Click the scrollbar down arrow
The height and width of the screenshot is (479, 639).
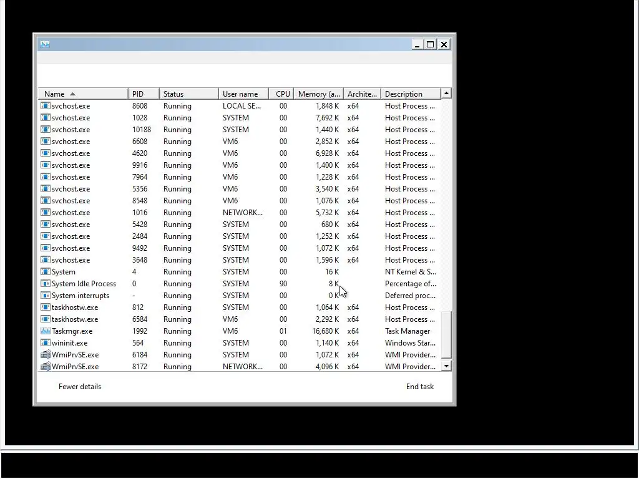pyautogui.click(x=446, y=365)
